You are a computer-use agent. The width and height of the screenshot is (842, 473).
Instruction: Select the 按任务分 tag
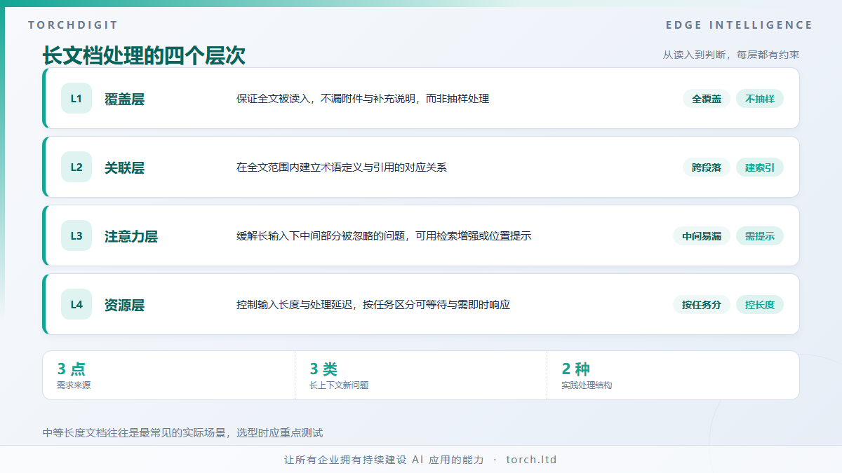coord(702,305)
